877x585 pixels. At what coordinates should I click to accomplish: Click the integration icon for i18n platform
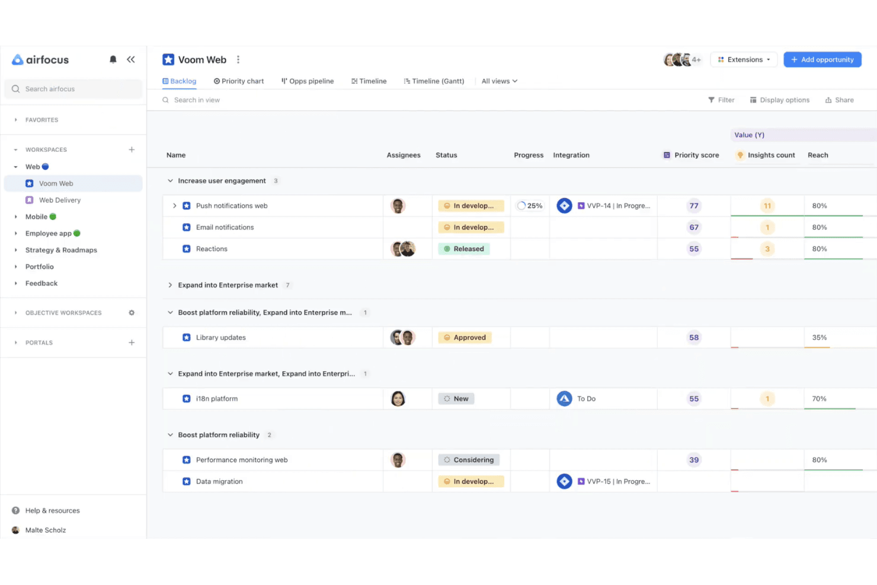tap(564, 399)
